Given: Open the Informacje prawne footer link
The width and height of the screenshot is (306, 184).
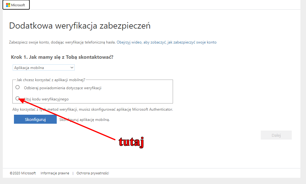Looking at the screenshot, I should click(55, 173).
